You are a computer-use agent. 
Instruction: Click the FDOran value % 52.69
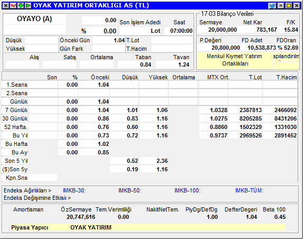[288, 48]
